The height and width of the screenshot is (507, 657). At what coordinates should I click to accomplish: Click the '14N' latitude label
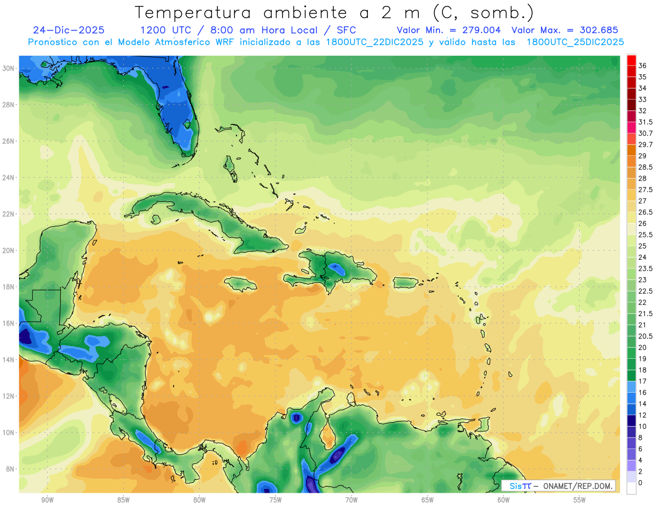point(9,360)
